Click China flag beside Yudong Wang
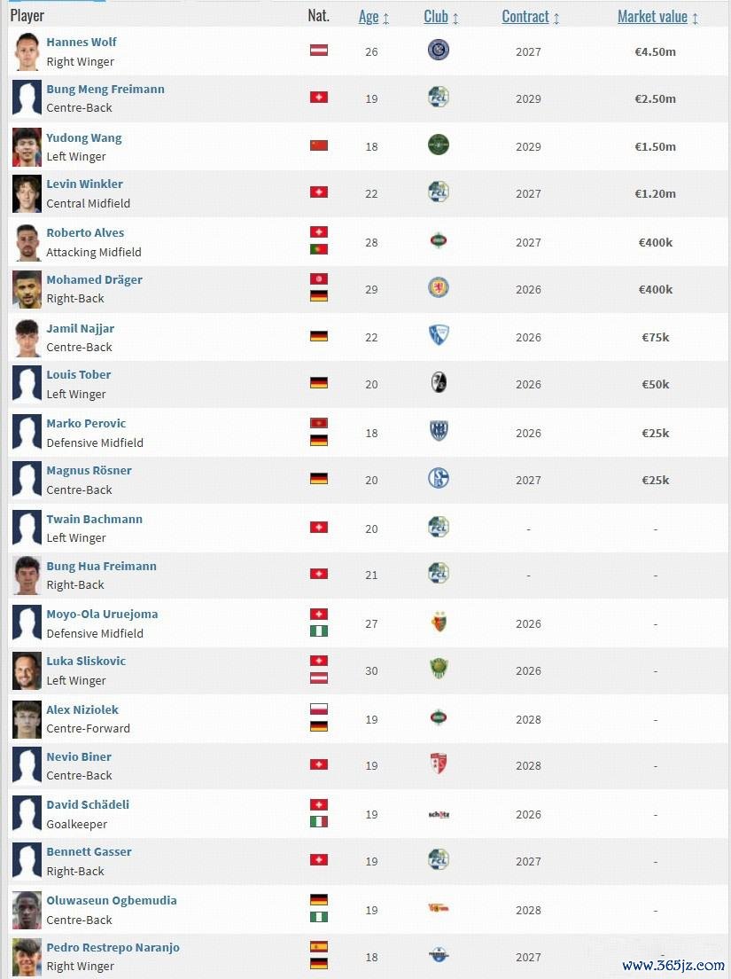731x979 pixels. tap(319, 145)
